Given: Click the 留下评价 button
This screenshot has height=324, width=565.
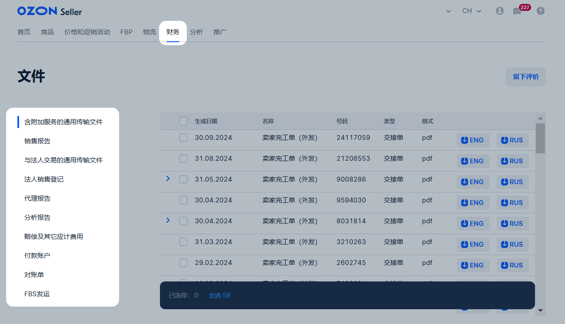Looking at the screenshot, I should coord(526,77).
